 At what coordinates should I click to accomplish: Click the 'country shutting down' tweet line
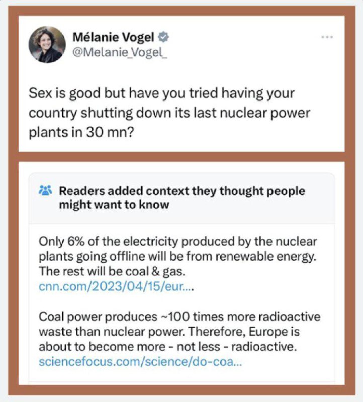(x=169, y=113)
